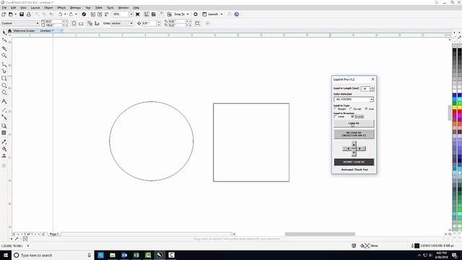Viewport: 462px width, 260px height.
Task: Click the New document icon
Action: pyautogui.click(x=4, y=14)
